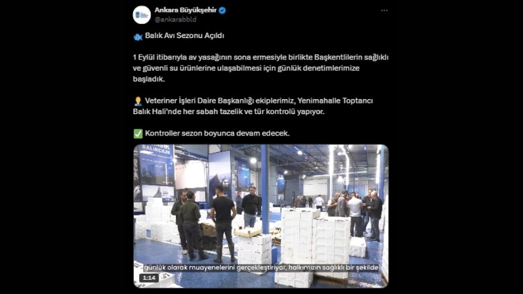Image resolution: width=523 pixels, height=294 pixels.
Task: Open the Ankara Büyükşehir profile avatar
Action: coord(142,15)
